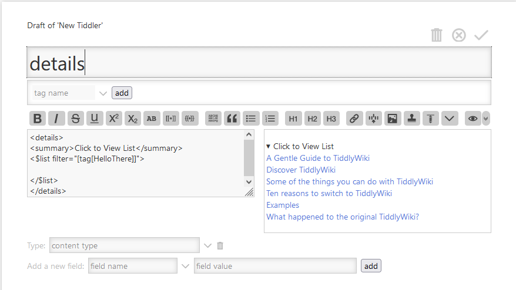The height and width of the screenshot is (290, 516).
Task: Open 'What happened to the original TiddlyWiki?' link
Action: [x=343, y=217]
